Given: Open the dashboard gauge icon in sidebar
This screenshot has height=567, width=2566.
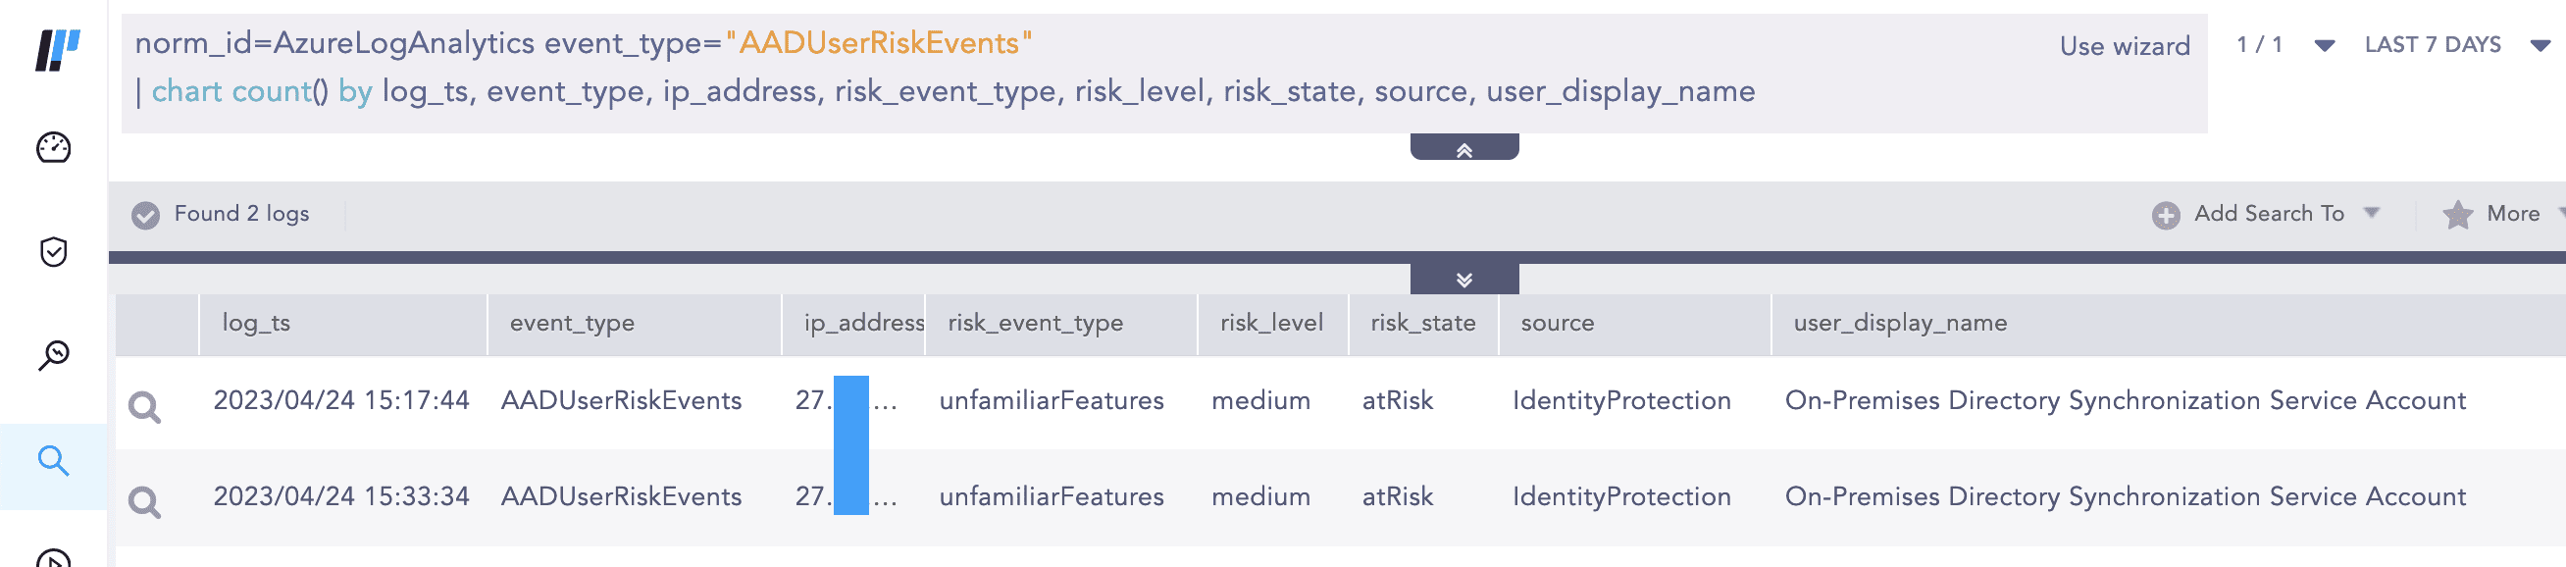Looking at the screenshot, I should click(54, 147).
